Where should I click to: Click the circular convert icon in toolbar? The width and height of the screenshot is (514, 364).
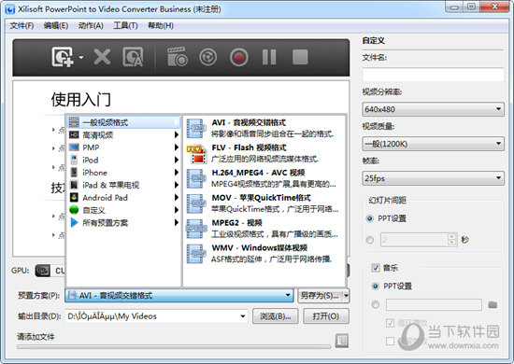(x=207, y=57)
